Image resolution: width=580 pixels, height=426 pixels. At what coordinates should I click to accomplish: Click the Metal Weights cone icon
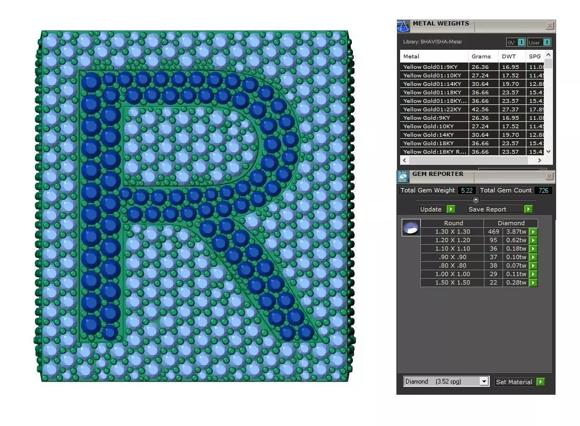coord(403,26)
